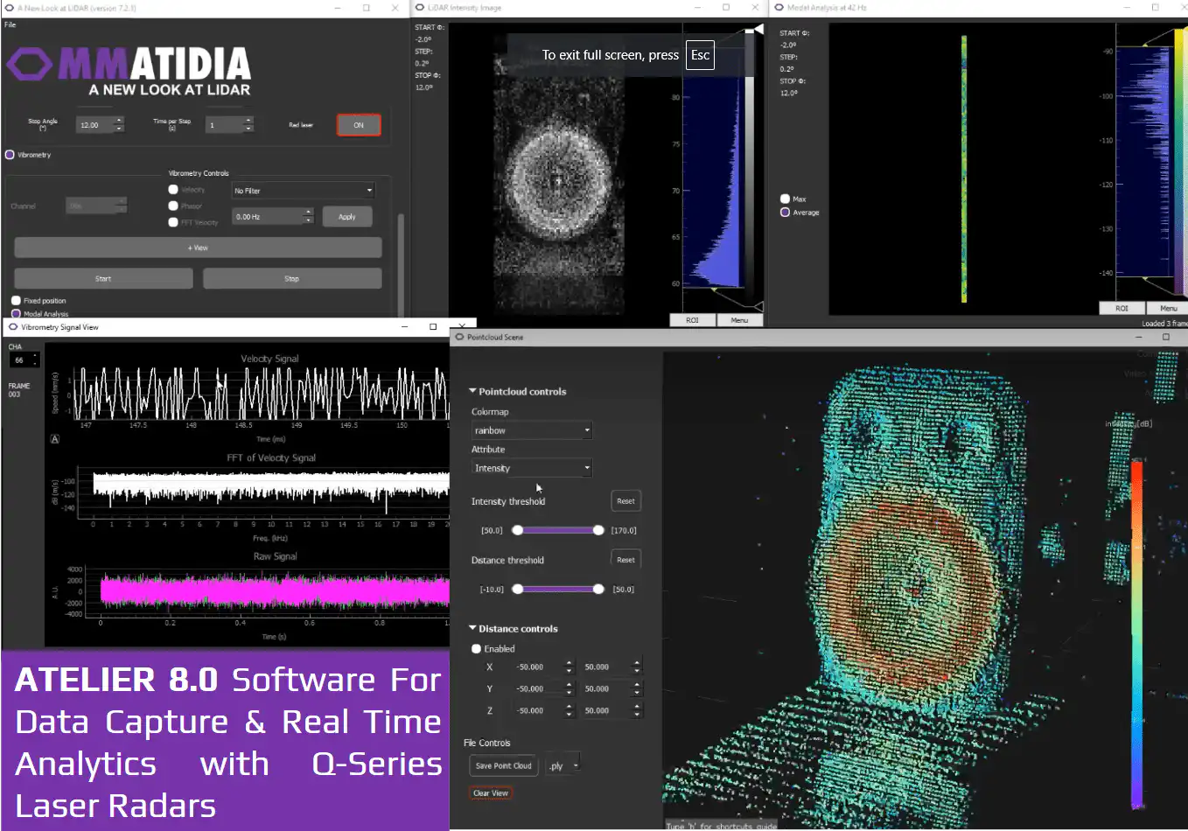Click the Stop button

click(x=292, y=278)
